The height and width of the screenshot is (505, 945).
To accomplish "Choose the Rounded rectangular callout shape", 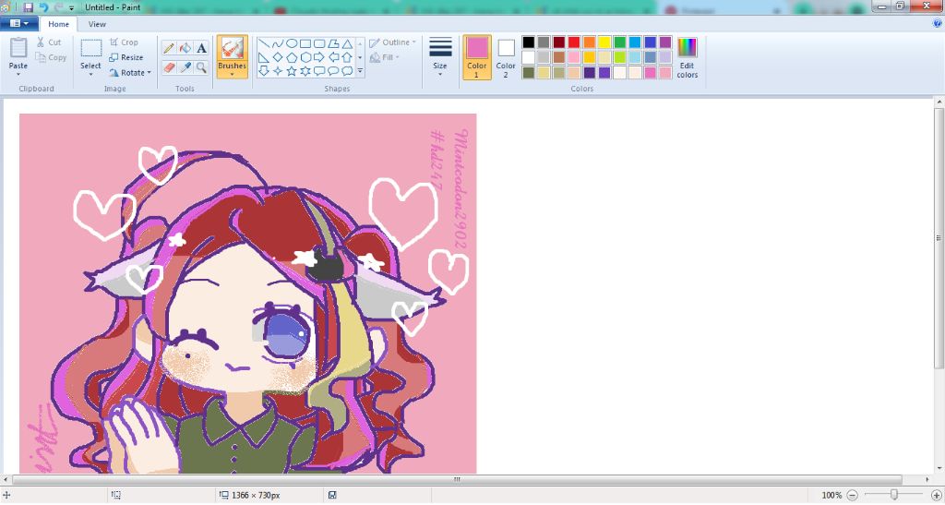I will [x=318, y=71].
